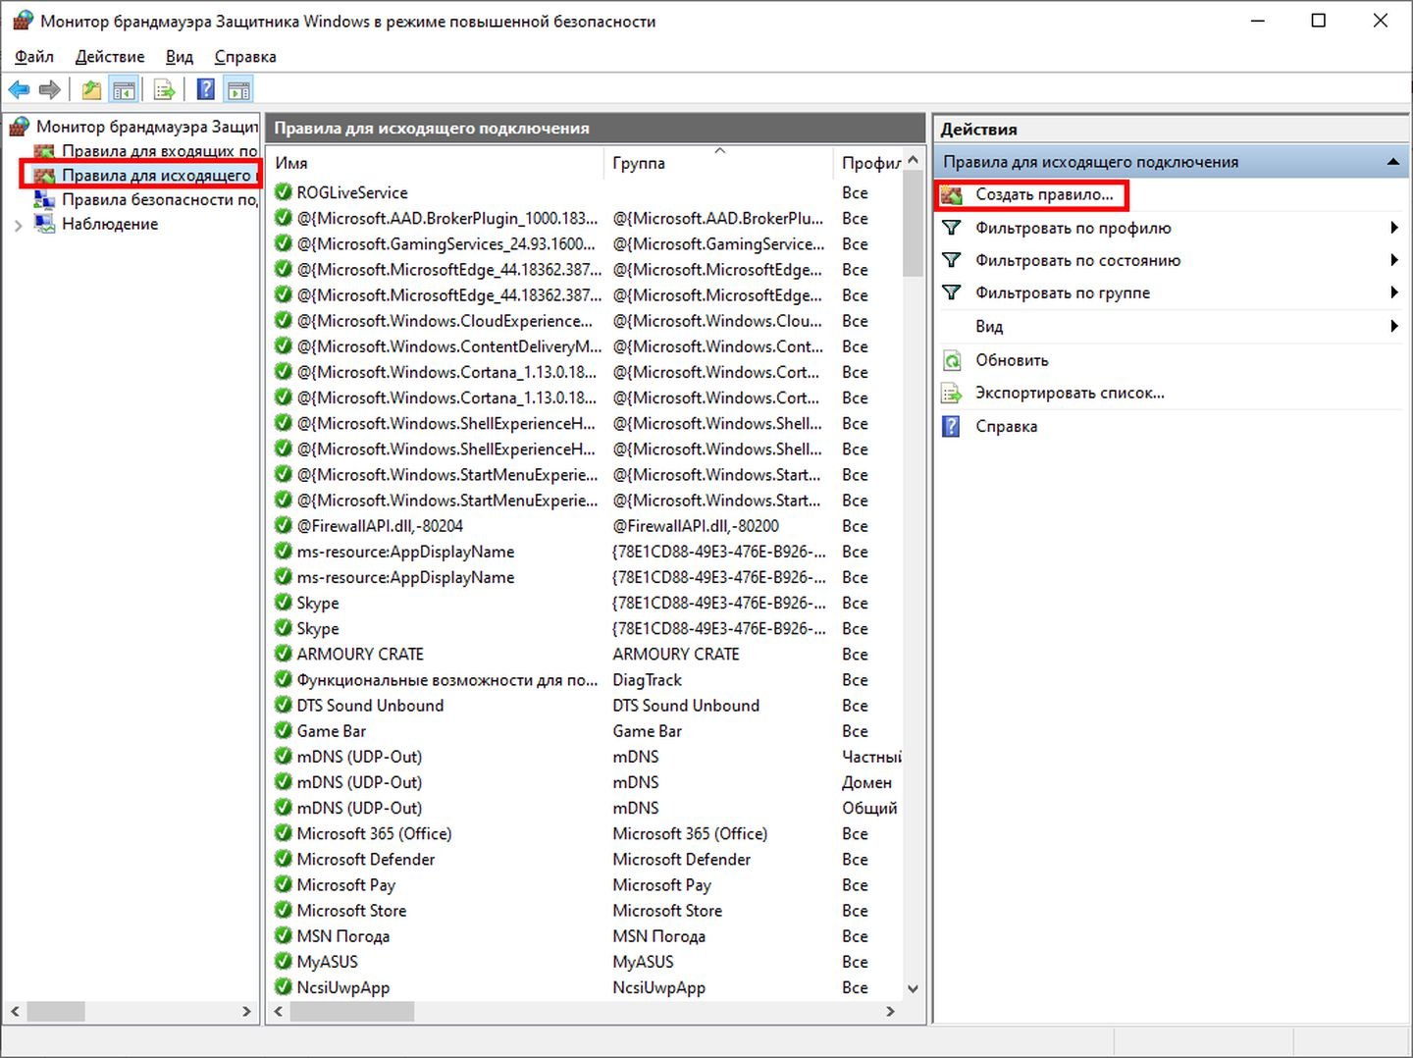Click the green check icon of ROGLiveService

284,192
